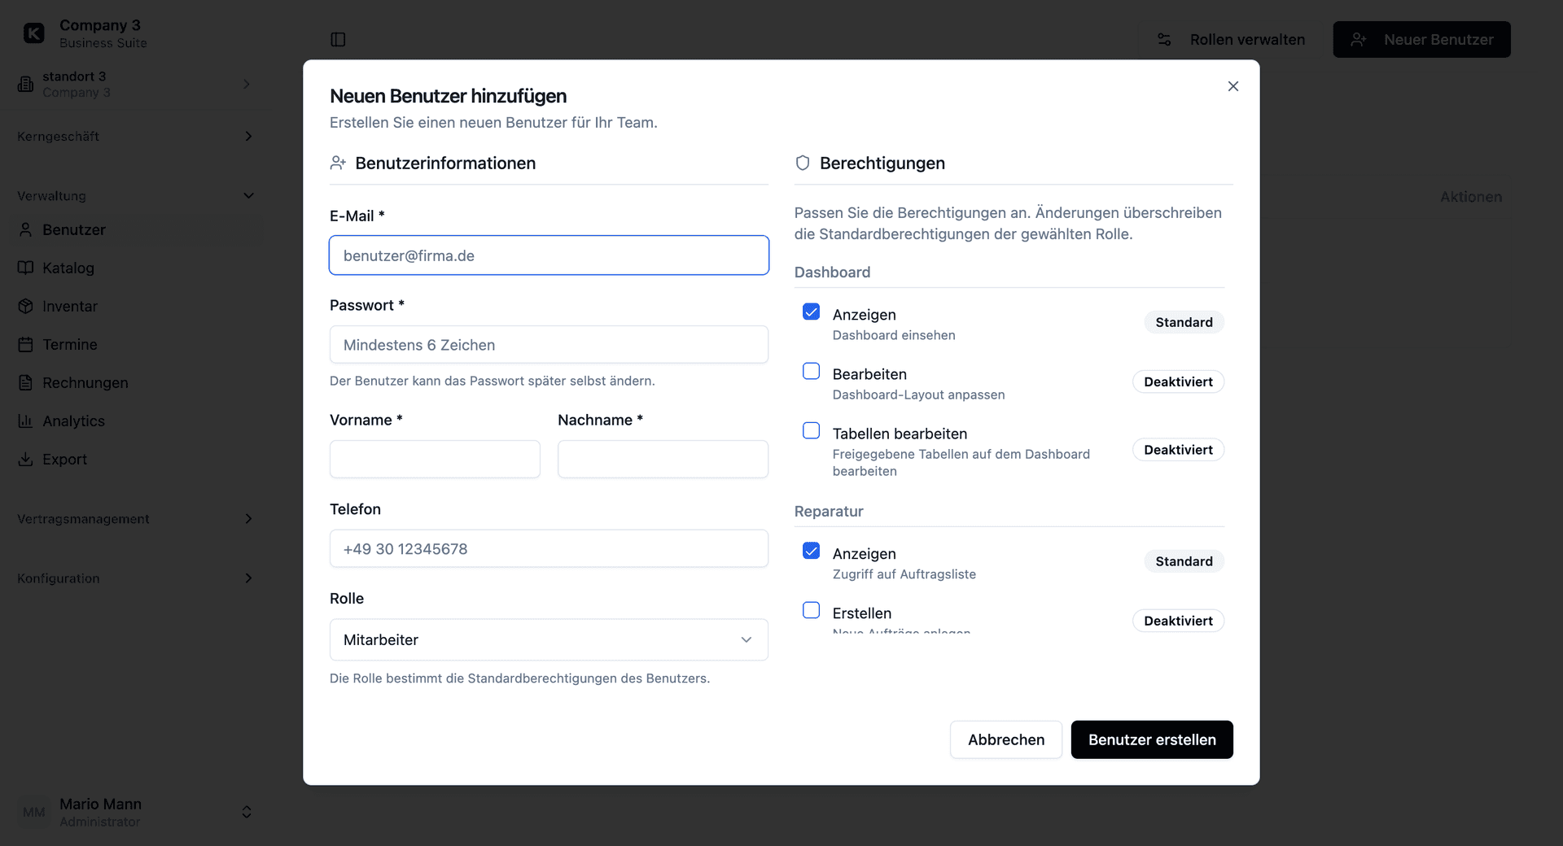Open the Rolle dropdown showing Mitarbeiter

[x=549, y=640]
